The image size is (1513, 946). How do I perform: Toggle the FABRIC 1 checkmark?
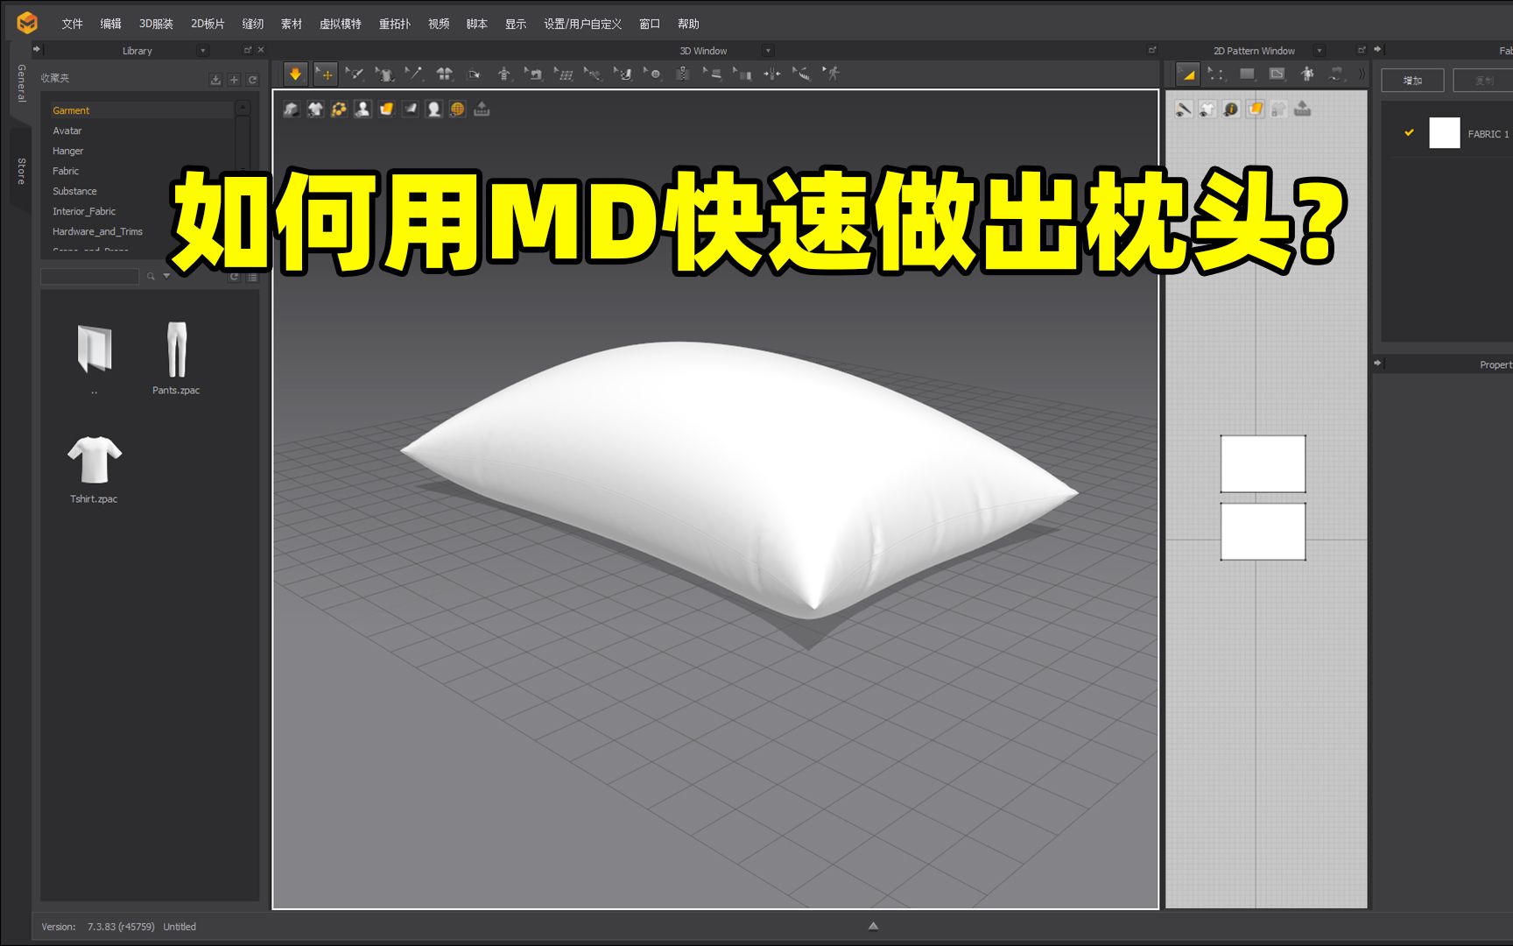coord(1409,132)
